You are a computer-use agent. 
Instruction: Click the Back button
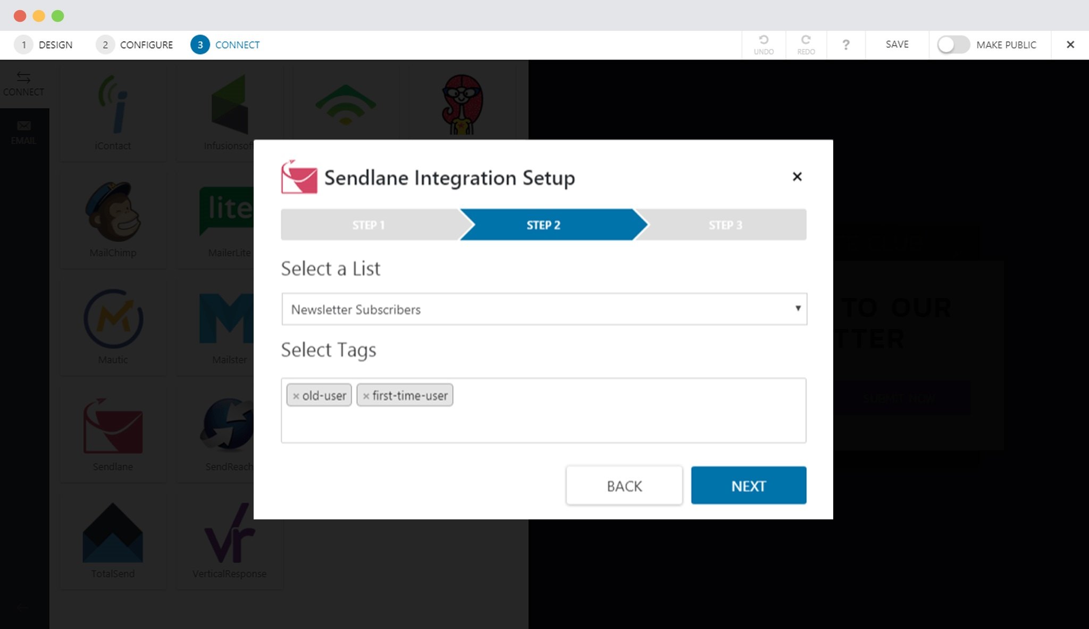[624, 485]
